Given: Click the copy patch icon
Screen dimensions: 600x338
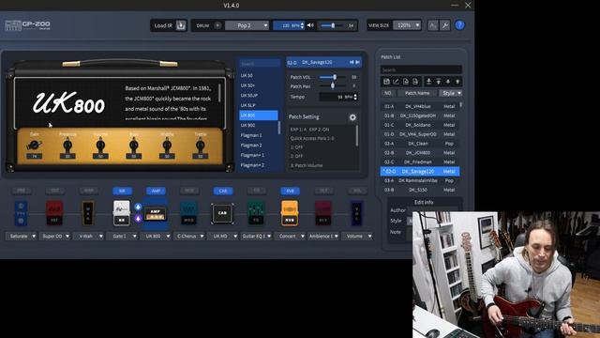Looking at the screenshot, I should (x=406, y=82).
